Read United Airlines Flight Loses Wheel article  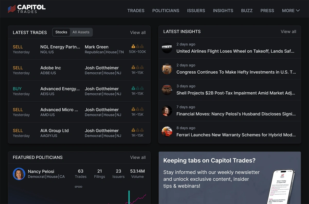[x=235, y=51]
